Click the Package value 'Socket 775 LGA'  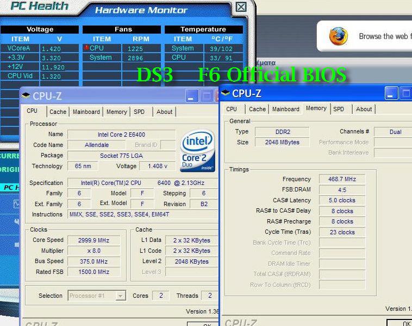[x=121, y=156]
